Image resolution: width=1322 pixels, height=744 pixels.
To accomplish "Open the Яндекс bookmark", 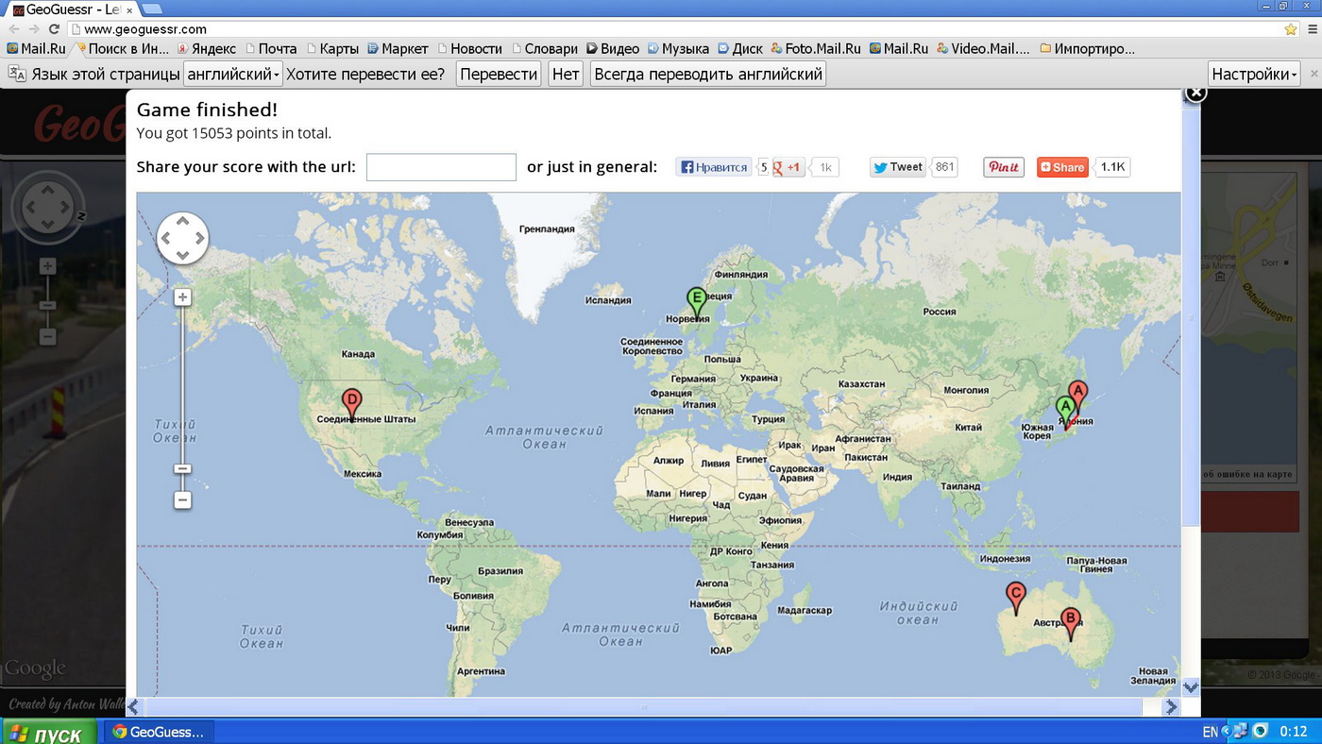I will pos(207,48).
